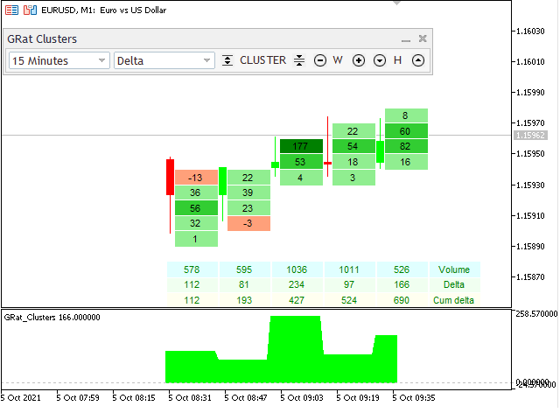
Task: Click the 5 Oct 09:03 time axis label
Action: [302, 398]
